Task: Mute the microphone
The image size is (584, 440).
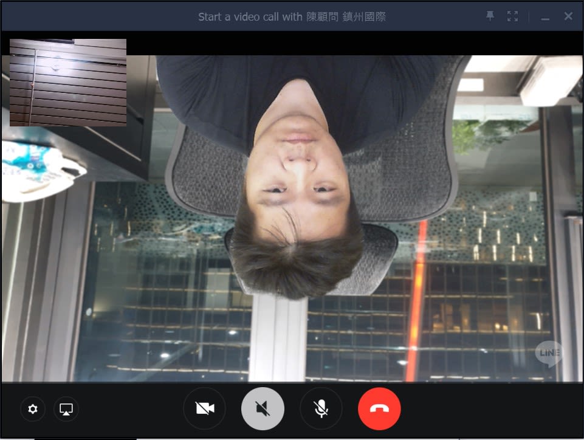Action: click(x=321, y=409)
